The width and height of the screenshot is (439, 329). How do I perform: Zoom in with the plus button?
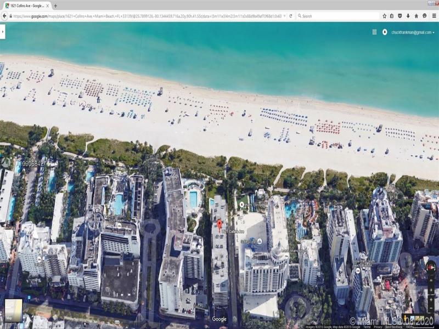(x=431, y=299)
